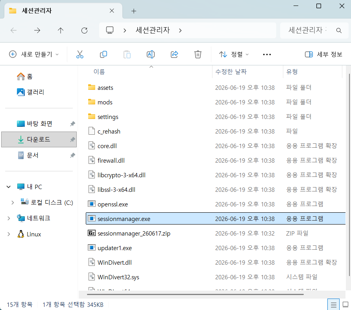Click the Copy icon in toolbar
This screenshot has height=310, width=351.
[x=103, y=54]
